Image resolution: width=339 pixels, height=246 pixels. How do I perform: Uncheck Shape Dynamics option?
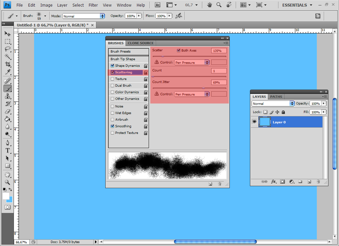pyautogui.click(x=113, y=65)
